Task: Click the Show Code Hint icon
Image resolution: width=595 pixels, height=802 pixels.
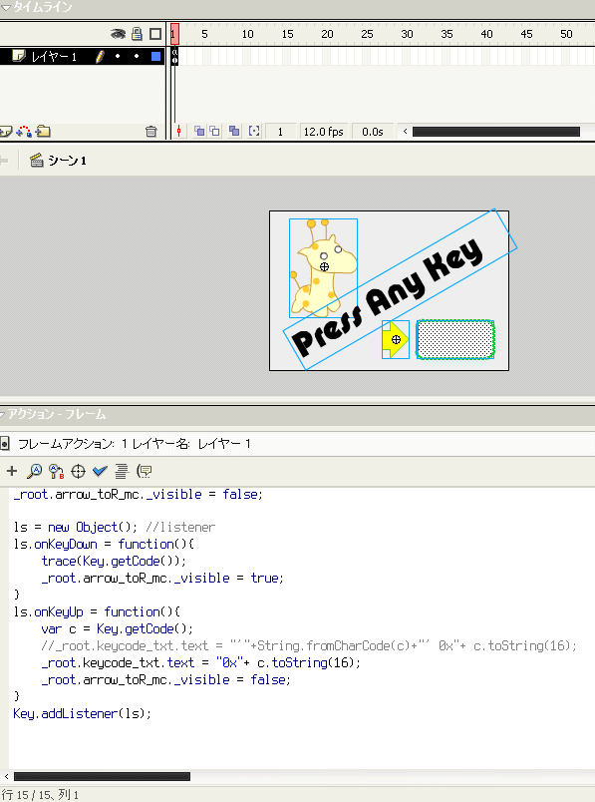Action: 145,471
